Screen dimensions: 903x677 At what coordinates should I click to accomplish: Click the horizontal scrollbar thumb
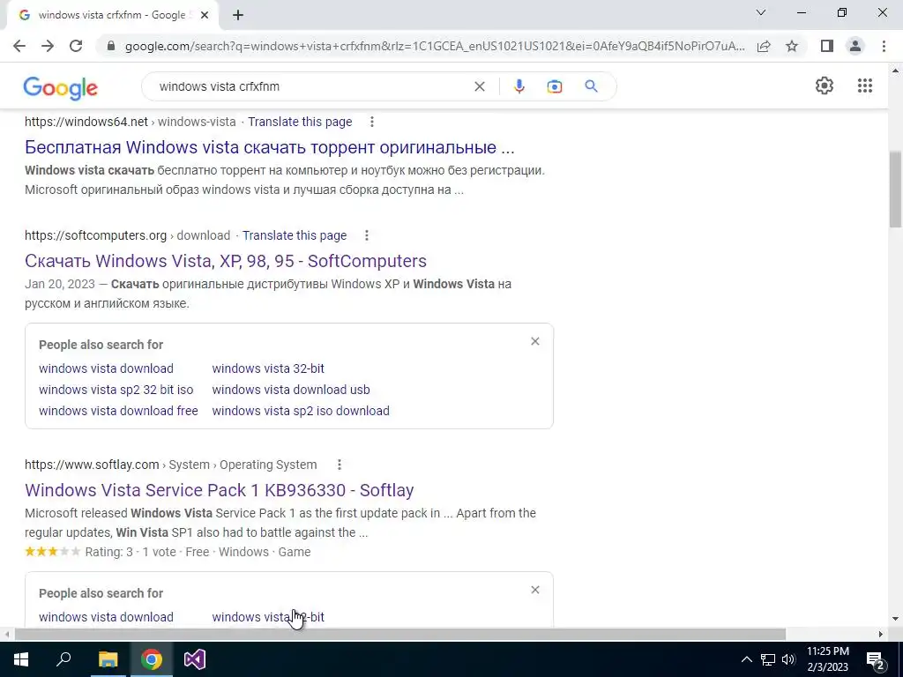pyautogui.click(x=400, y=635)
